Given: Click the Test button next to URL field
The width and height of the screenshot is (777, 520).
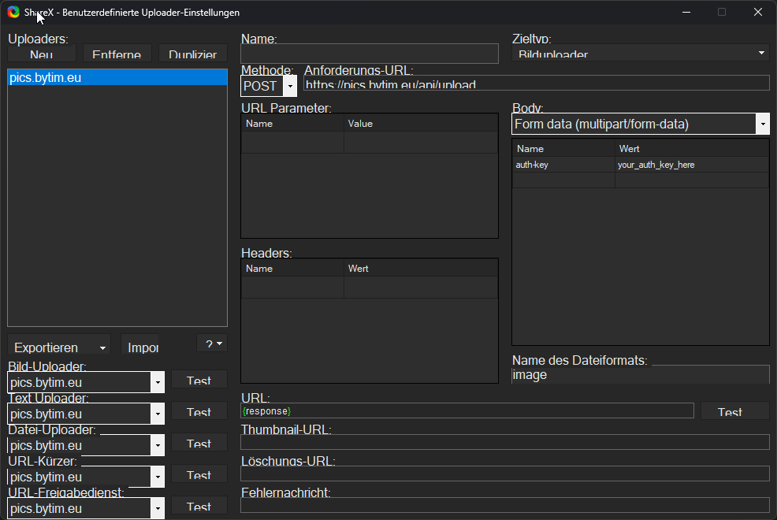Looking at the screenshot, I should point(735,411).
